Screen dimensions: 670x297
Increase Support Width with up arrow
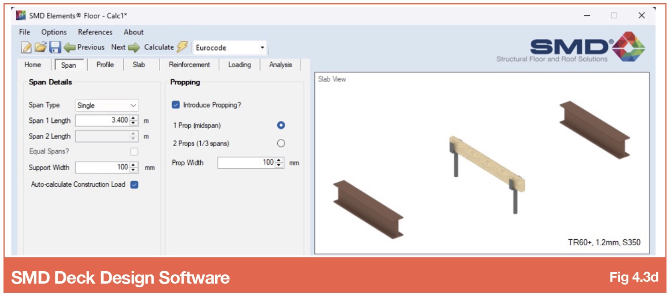click(x=134, y=165)
